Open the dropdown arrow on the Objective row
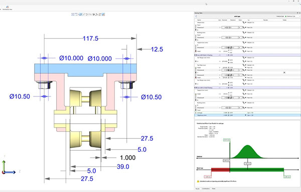Viewport: 301px width, 192px height. point(245,115)
